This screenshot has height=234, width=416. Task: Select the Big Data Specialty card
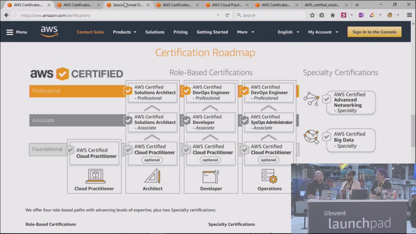351,140
